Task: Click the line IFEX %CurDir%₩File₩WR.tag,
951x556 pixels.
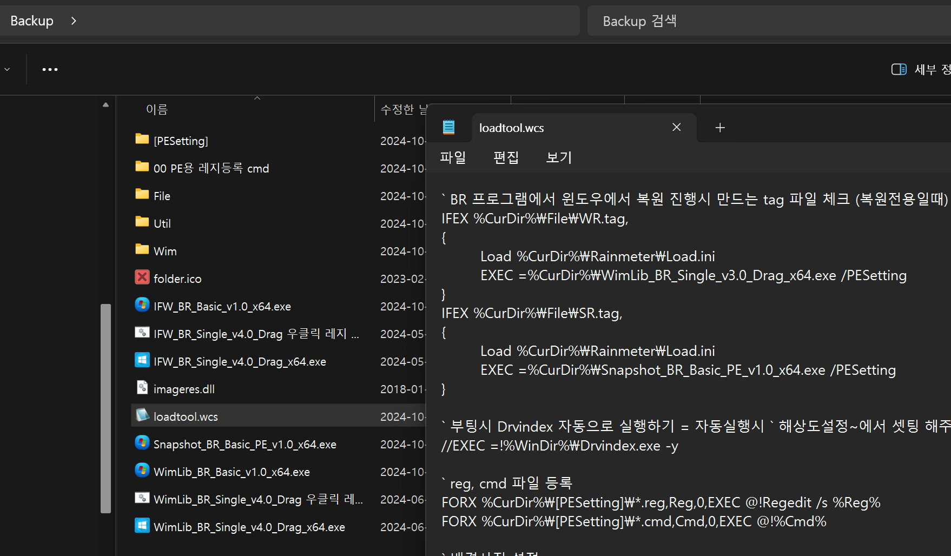Action: (534, 219)
